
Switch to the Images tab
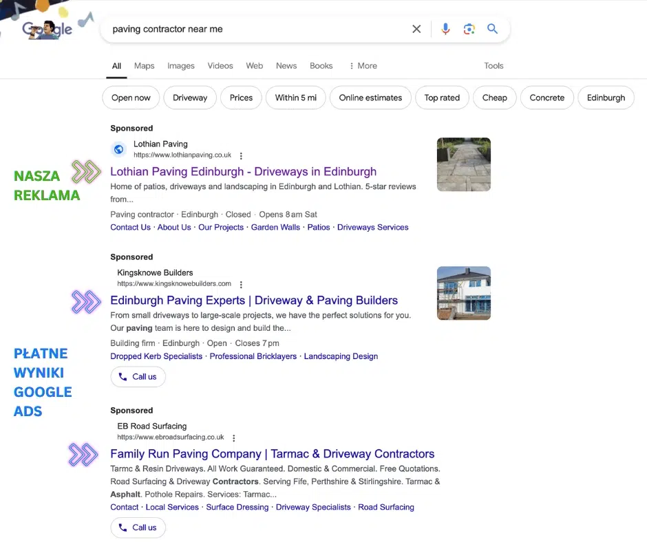181,66
